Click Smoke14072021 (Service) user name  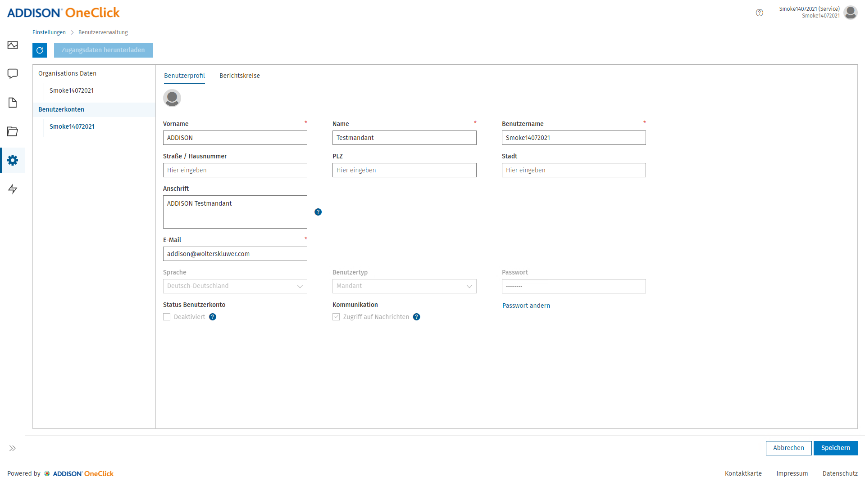click(810, 9)
